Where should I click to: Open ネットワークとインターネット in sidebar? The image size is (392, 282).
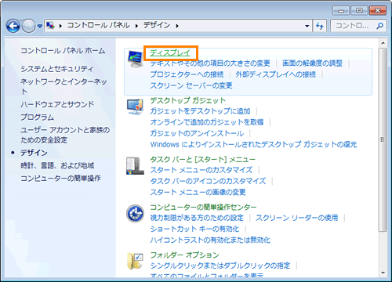[64, 86]
